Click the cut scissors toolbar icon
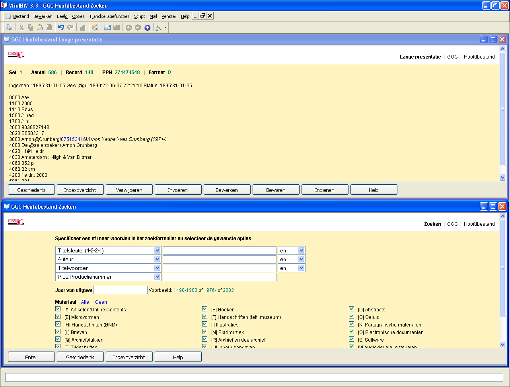The image size is (510, 387). pyautogui.click(x=21, y=27)
